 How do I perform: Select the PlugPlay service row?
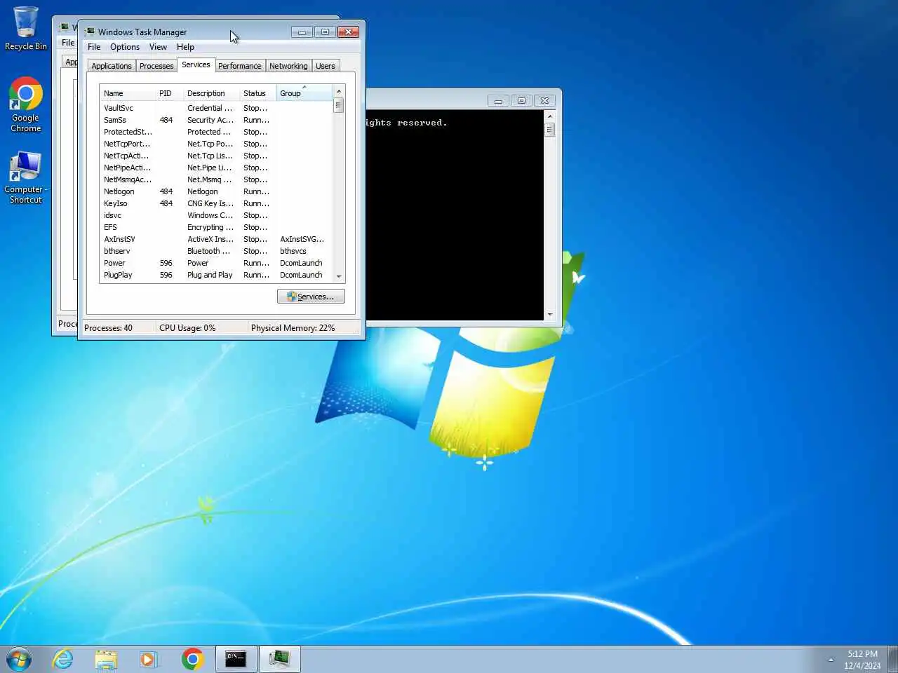pyautogui.click(x=216, y=275)
